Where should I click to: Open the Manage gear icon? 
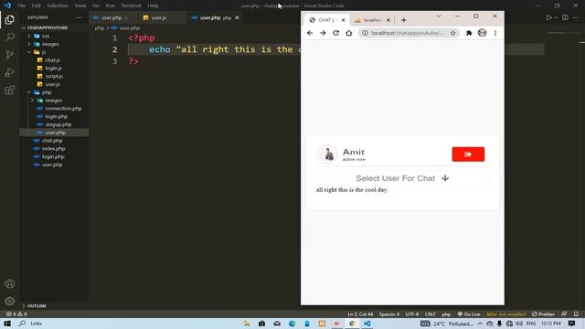coord(10,301)
